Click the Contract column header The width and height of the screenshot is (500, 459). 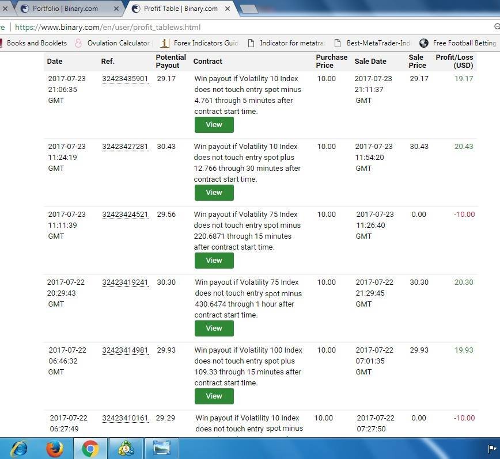click(x=207, y=61)
